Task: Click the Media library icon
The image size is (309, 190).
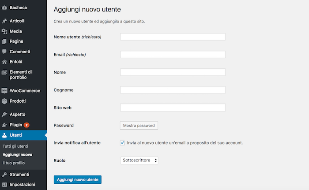Action: click(x=4, y=31)
